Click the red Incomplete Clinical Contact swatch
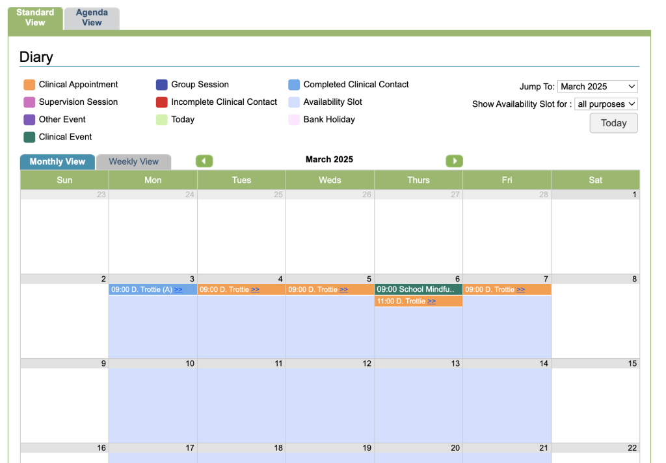This screenshot has width=666, height=463. point(162,102)
